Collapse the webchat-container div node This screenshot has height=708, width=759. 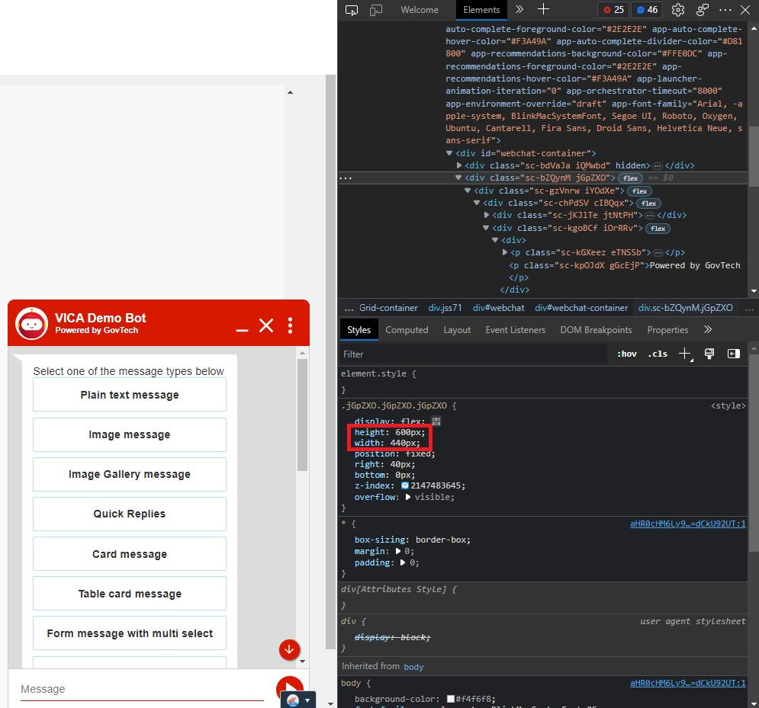pyautogui.click(x=449, y=153)
